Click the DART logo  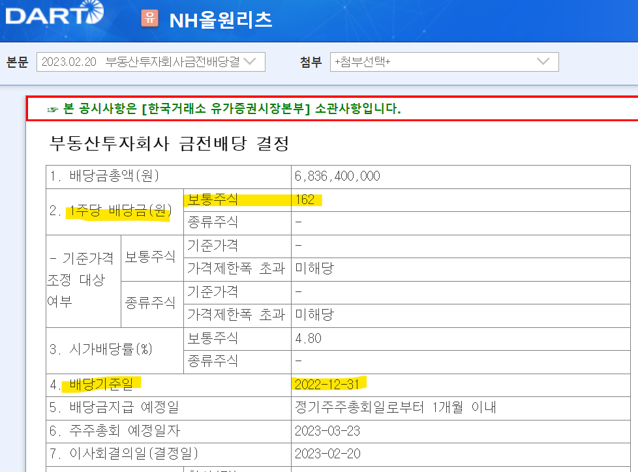click(x=55, y=12)
